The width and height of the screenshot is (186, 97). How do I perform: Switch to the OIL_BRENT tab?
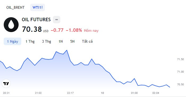(15, 7)
